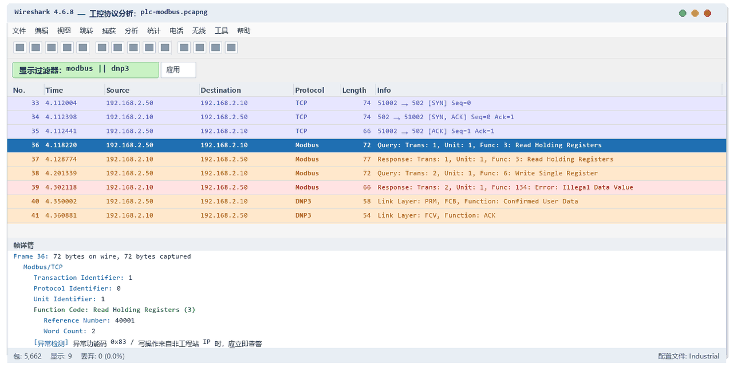The image size is (733, 367).
Task: Expand the Frame 36 detail line
Action: (x=102, y=256)
